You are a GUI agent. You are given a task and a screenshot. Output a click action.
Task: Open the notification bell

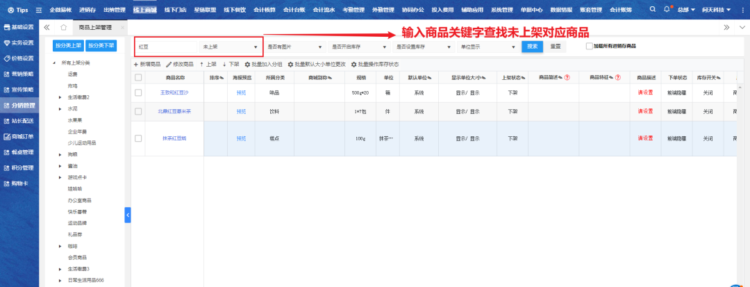pos(667,10)
